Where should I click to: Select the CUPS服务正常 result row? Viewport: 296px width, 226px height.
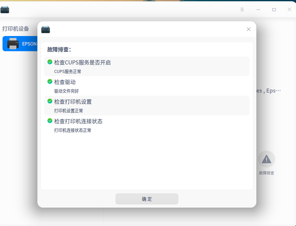point(67,71)
